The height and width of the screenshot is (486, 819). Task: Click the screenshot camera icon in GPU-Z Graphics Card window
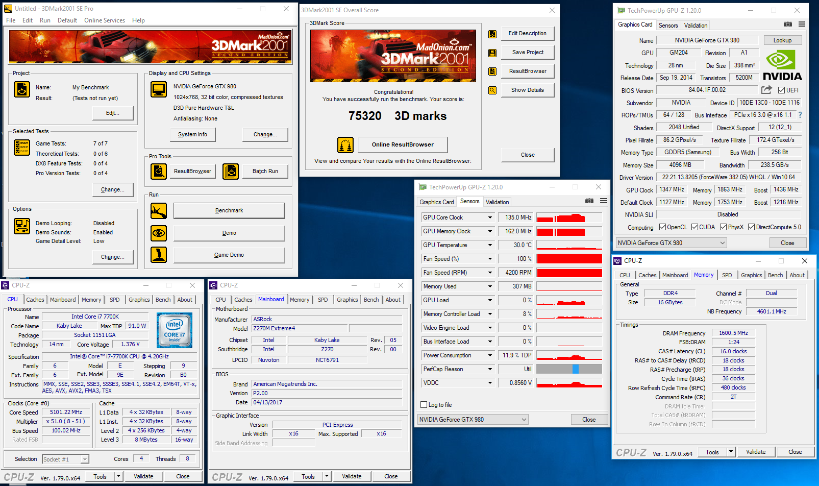point(788,24)
